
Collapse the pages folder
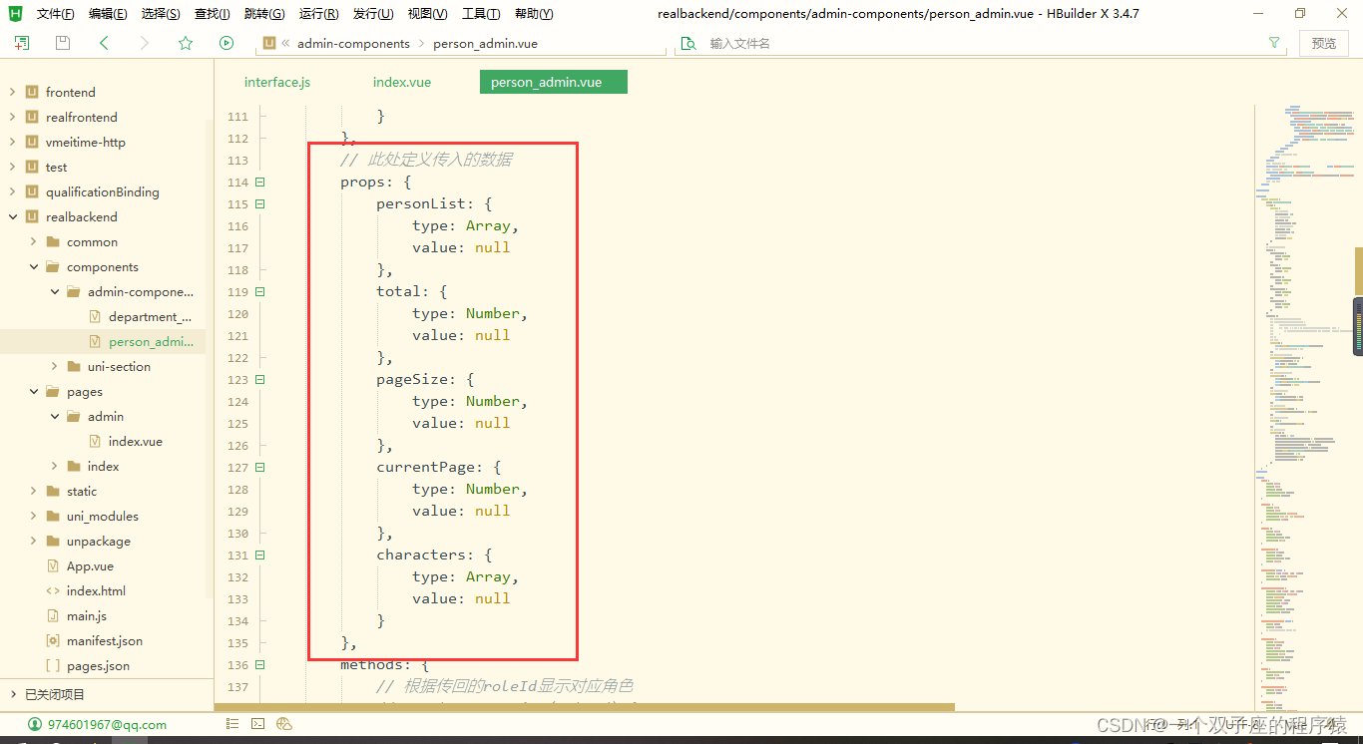pyautogui.click(x=33, y=391)
